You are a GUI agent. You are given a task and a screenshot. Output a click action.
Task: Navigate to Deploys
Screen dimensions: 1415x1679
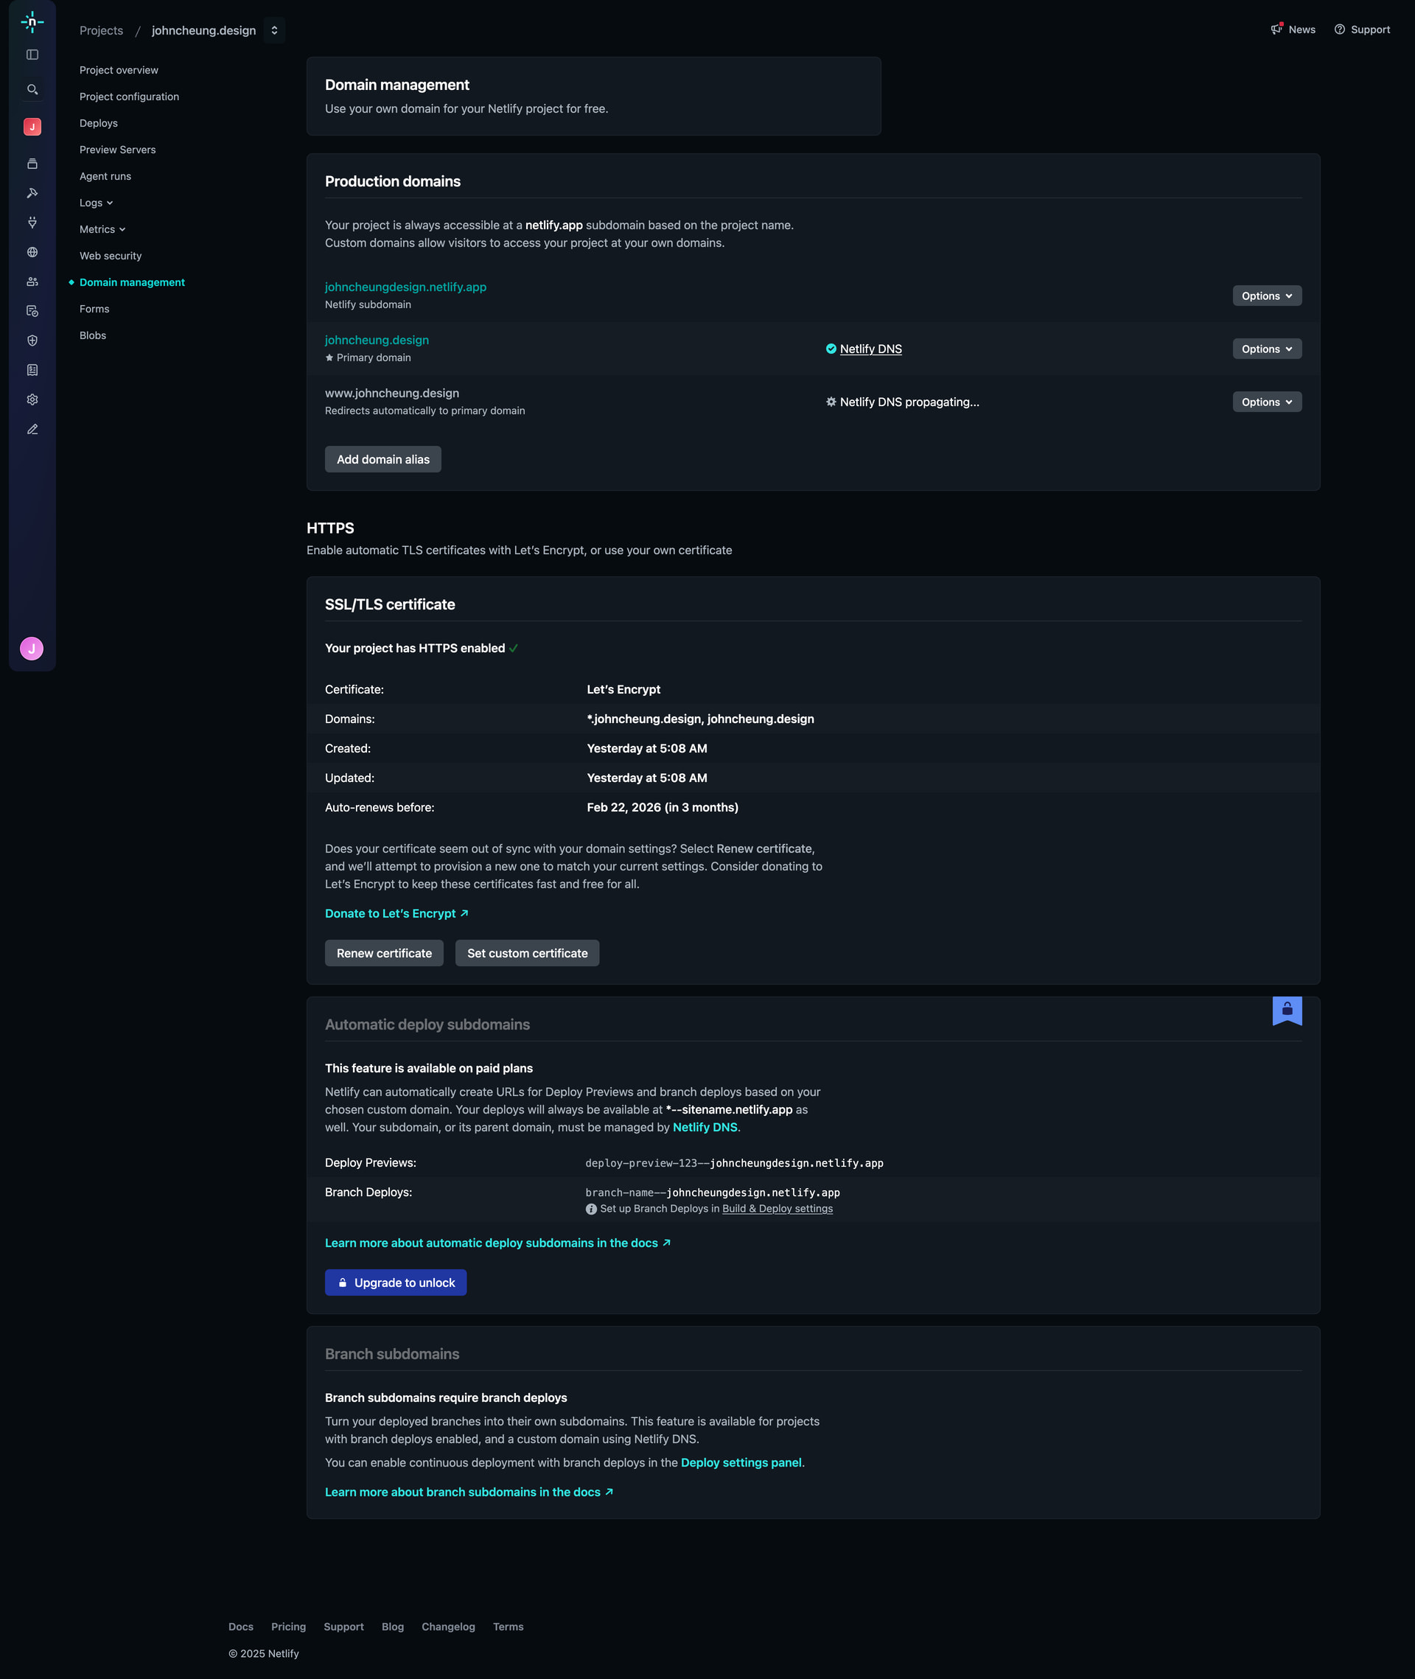pos(99,124)
